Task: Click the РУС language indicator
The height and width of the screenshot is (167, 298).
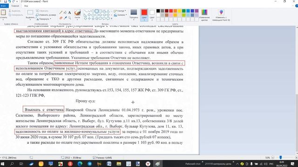Action: [x=271, y=164]
